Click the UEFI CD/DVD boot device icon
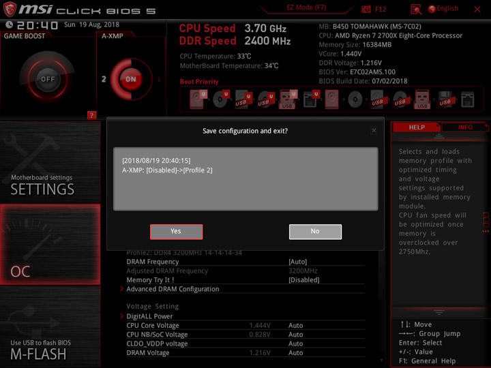Image resolution: width=491 pixels, height=368 pixels. coord(221,99)
